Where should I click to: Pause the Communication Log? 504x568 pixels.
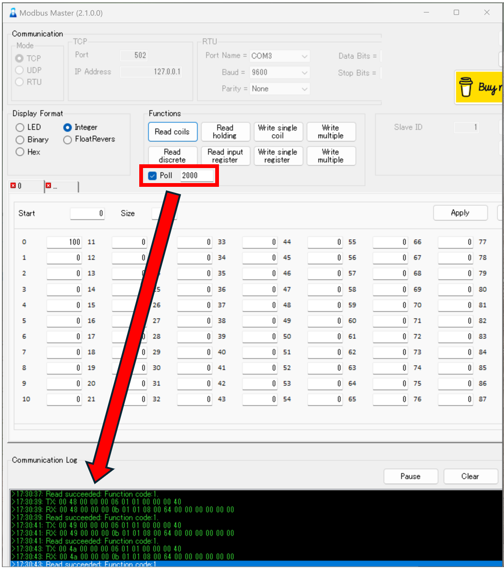(411, 476)
